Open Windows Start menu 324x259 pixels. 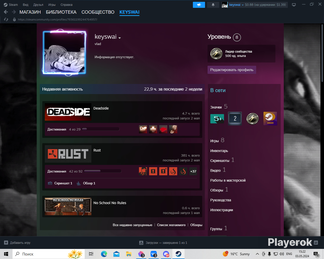point(6,254)
